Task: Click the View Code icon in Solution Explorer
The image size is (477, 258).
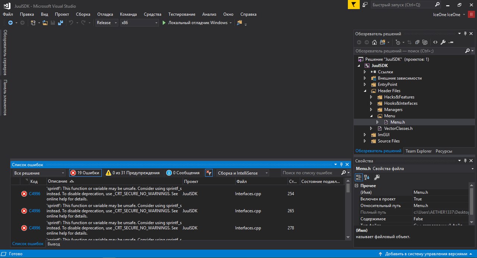Action: point(436,42)
